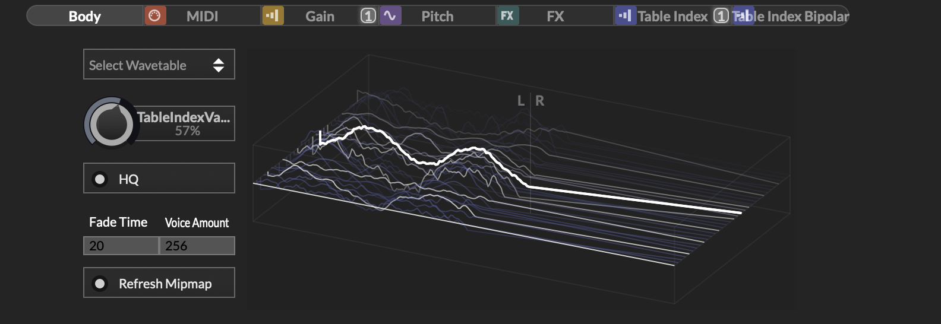Open the Select Wavetable dropdown
941x324 pixels.
coord(159,65)
